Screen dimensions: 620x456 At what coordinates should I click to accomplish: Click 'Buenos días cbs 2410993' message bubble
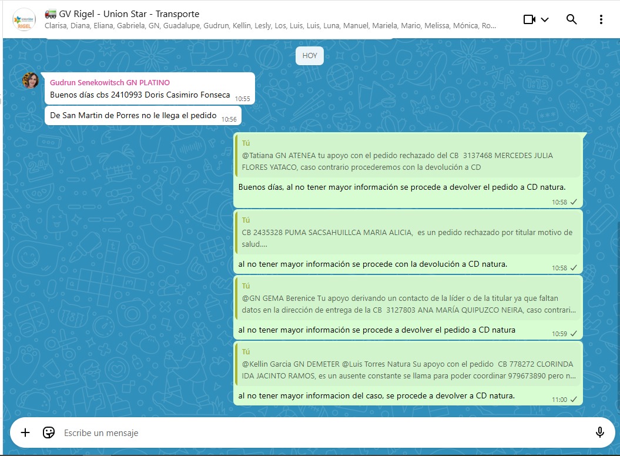140,95
